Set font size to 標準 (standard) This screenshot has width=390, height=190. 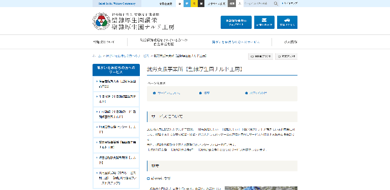(x=231, y=4)
